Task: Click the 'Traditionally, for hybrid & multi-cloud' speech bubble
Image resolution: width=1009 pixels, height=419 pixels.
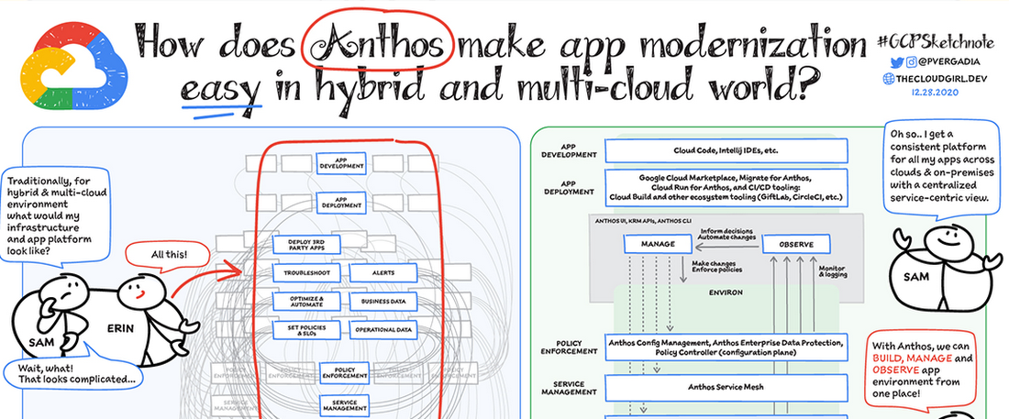Action: coord(55,215)
